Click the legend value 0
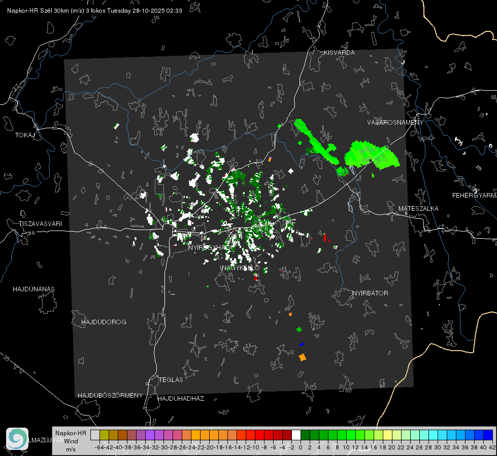Screen dimensions: 497x456 (x=301, y=447)
